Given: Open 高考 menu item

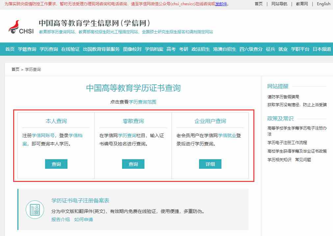Looking at the screenshot, I should tap(171, 49).
